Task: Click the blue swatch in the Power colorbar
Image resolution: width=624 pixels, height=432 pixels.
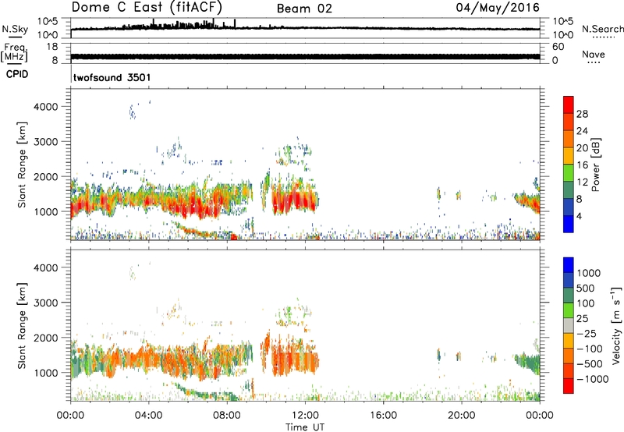Action: coord(569,224)
